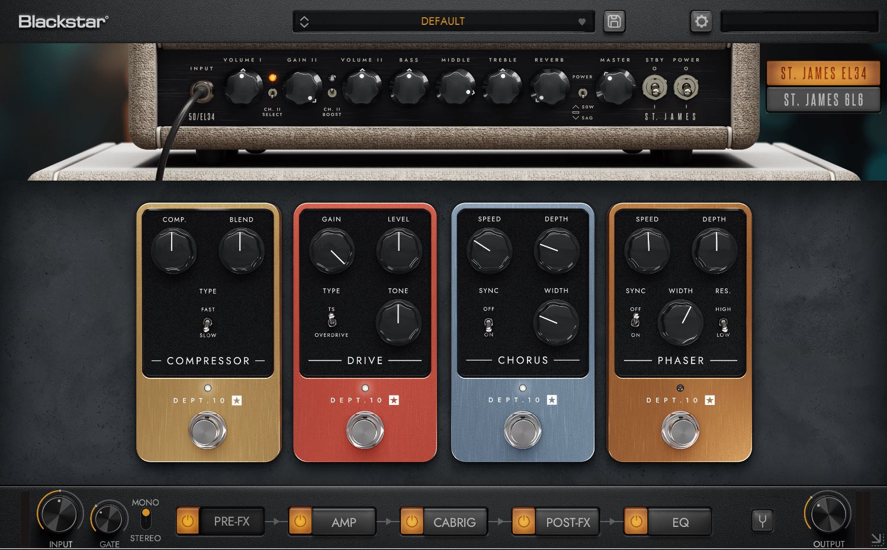Screen dimensions: 887x550
Task: Flip the Compressor TYPE switch to SLOW
Action: (207, 326)
